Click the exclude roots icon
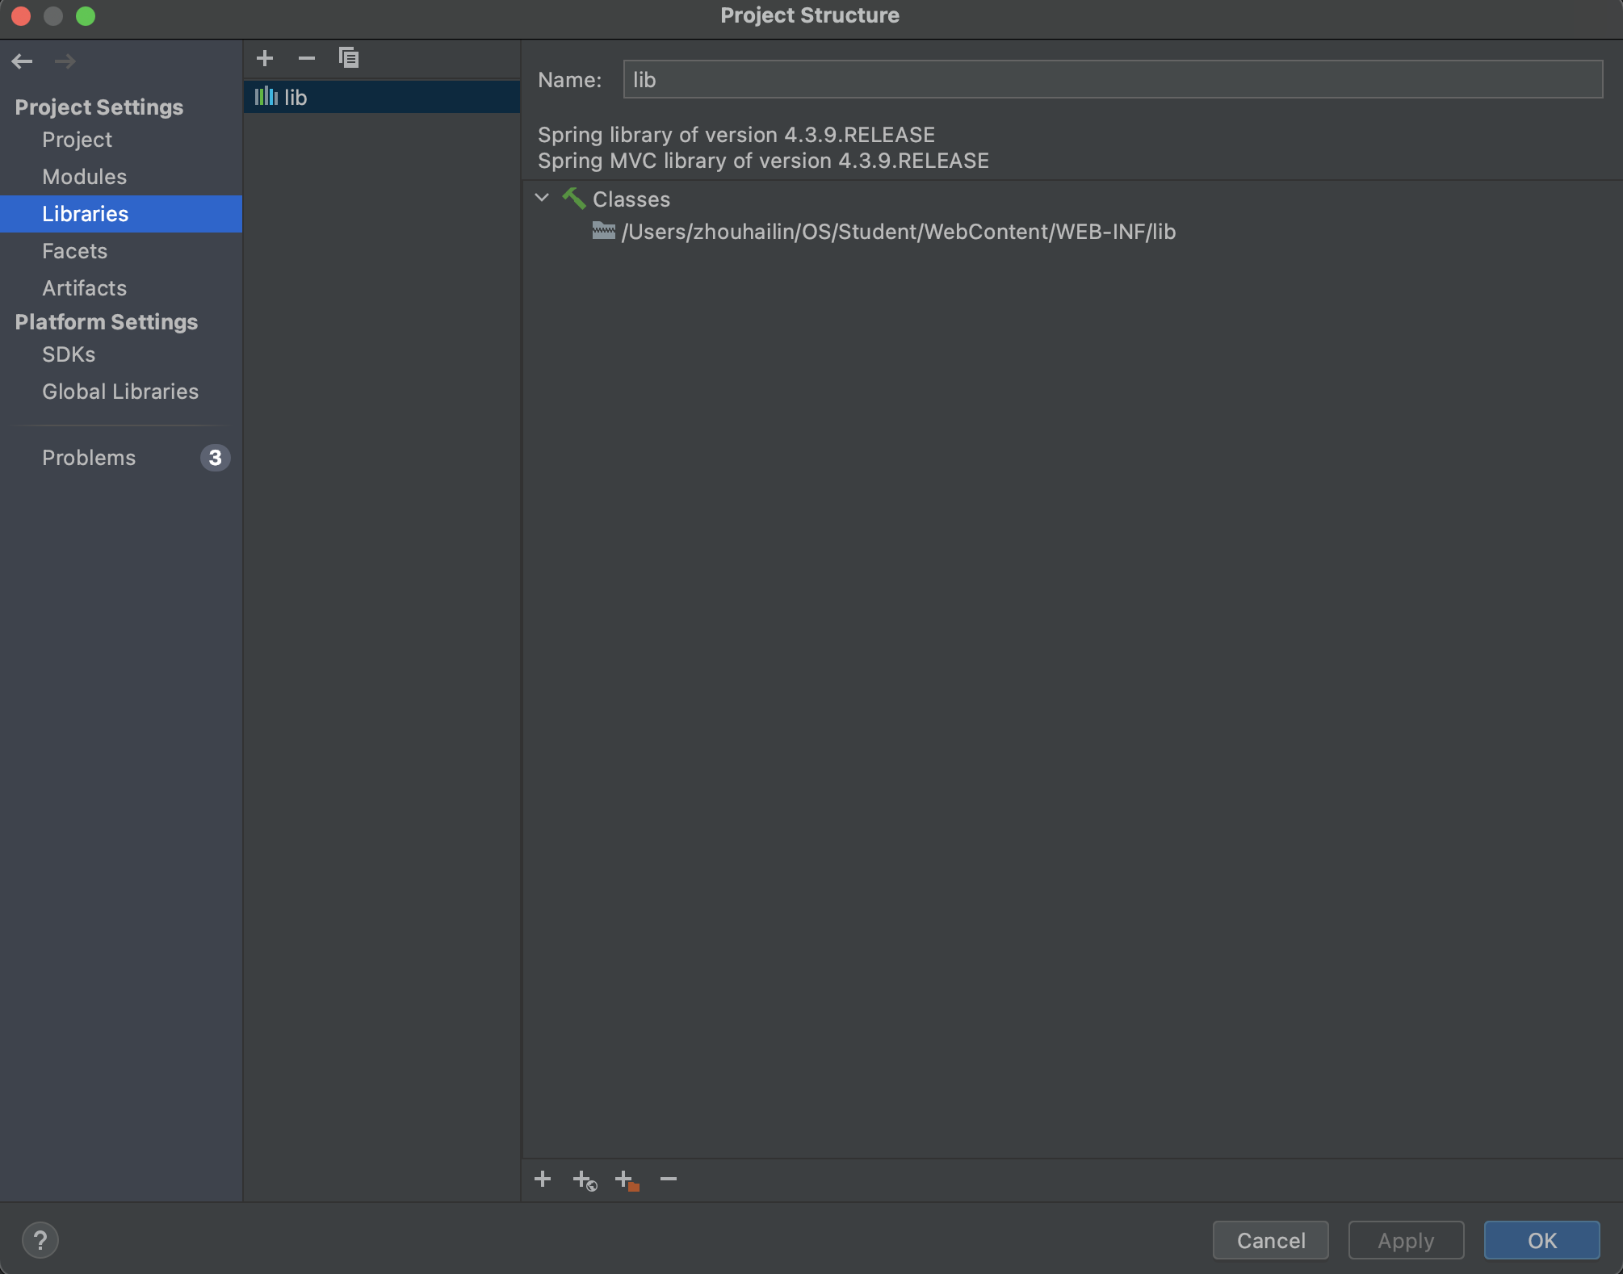The height and width of the screenshot is (1274, 1623). (627, 1181)
